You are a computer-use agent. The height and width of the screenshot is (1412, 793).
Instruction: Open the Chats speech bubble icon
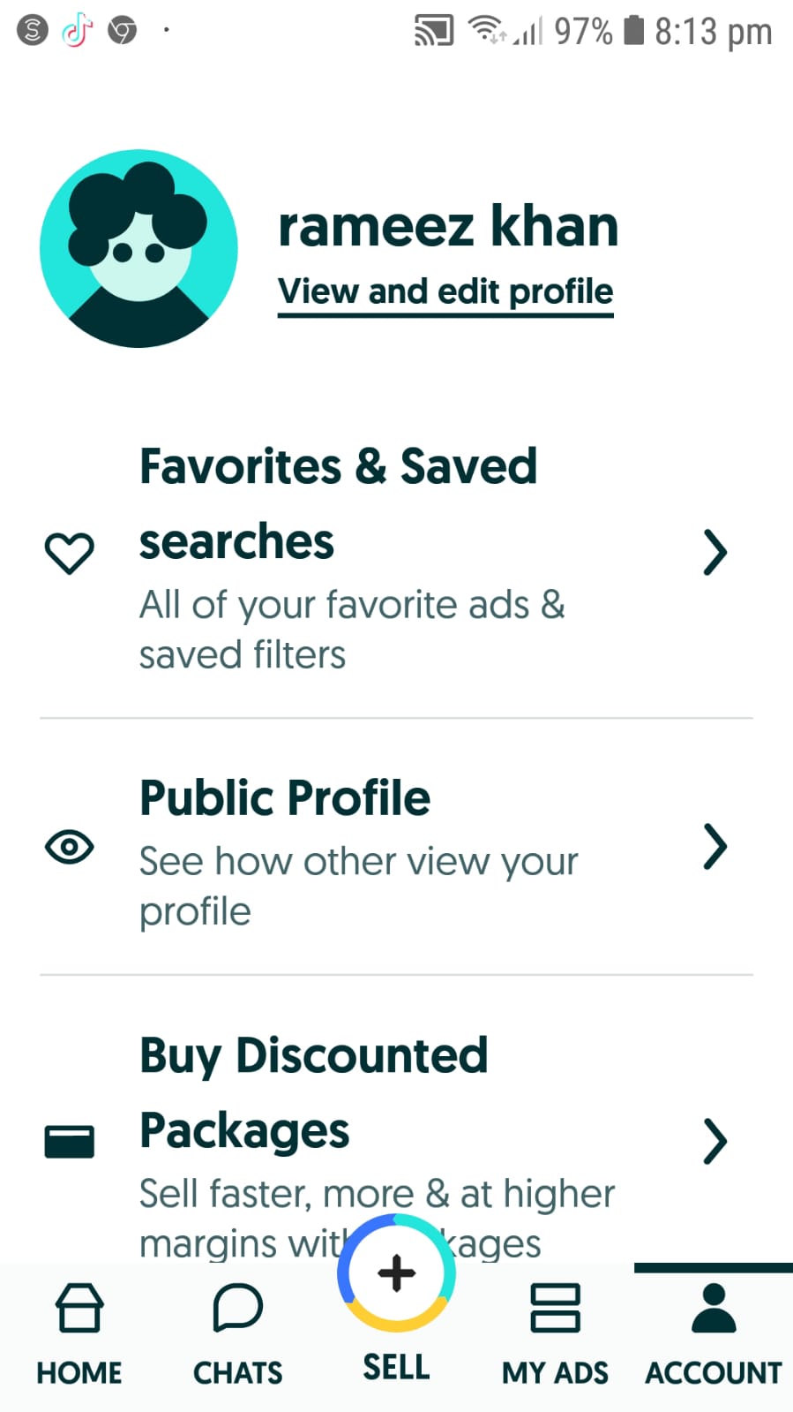(237, 1308)
